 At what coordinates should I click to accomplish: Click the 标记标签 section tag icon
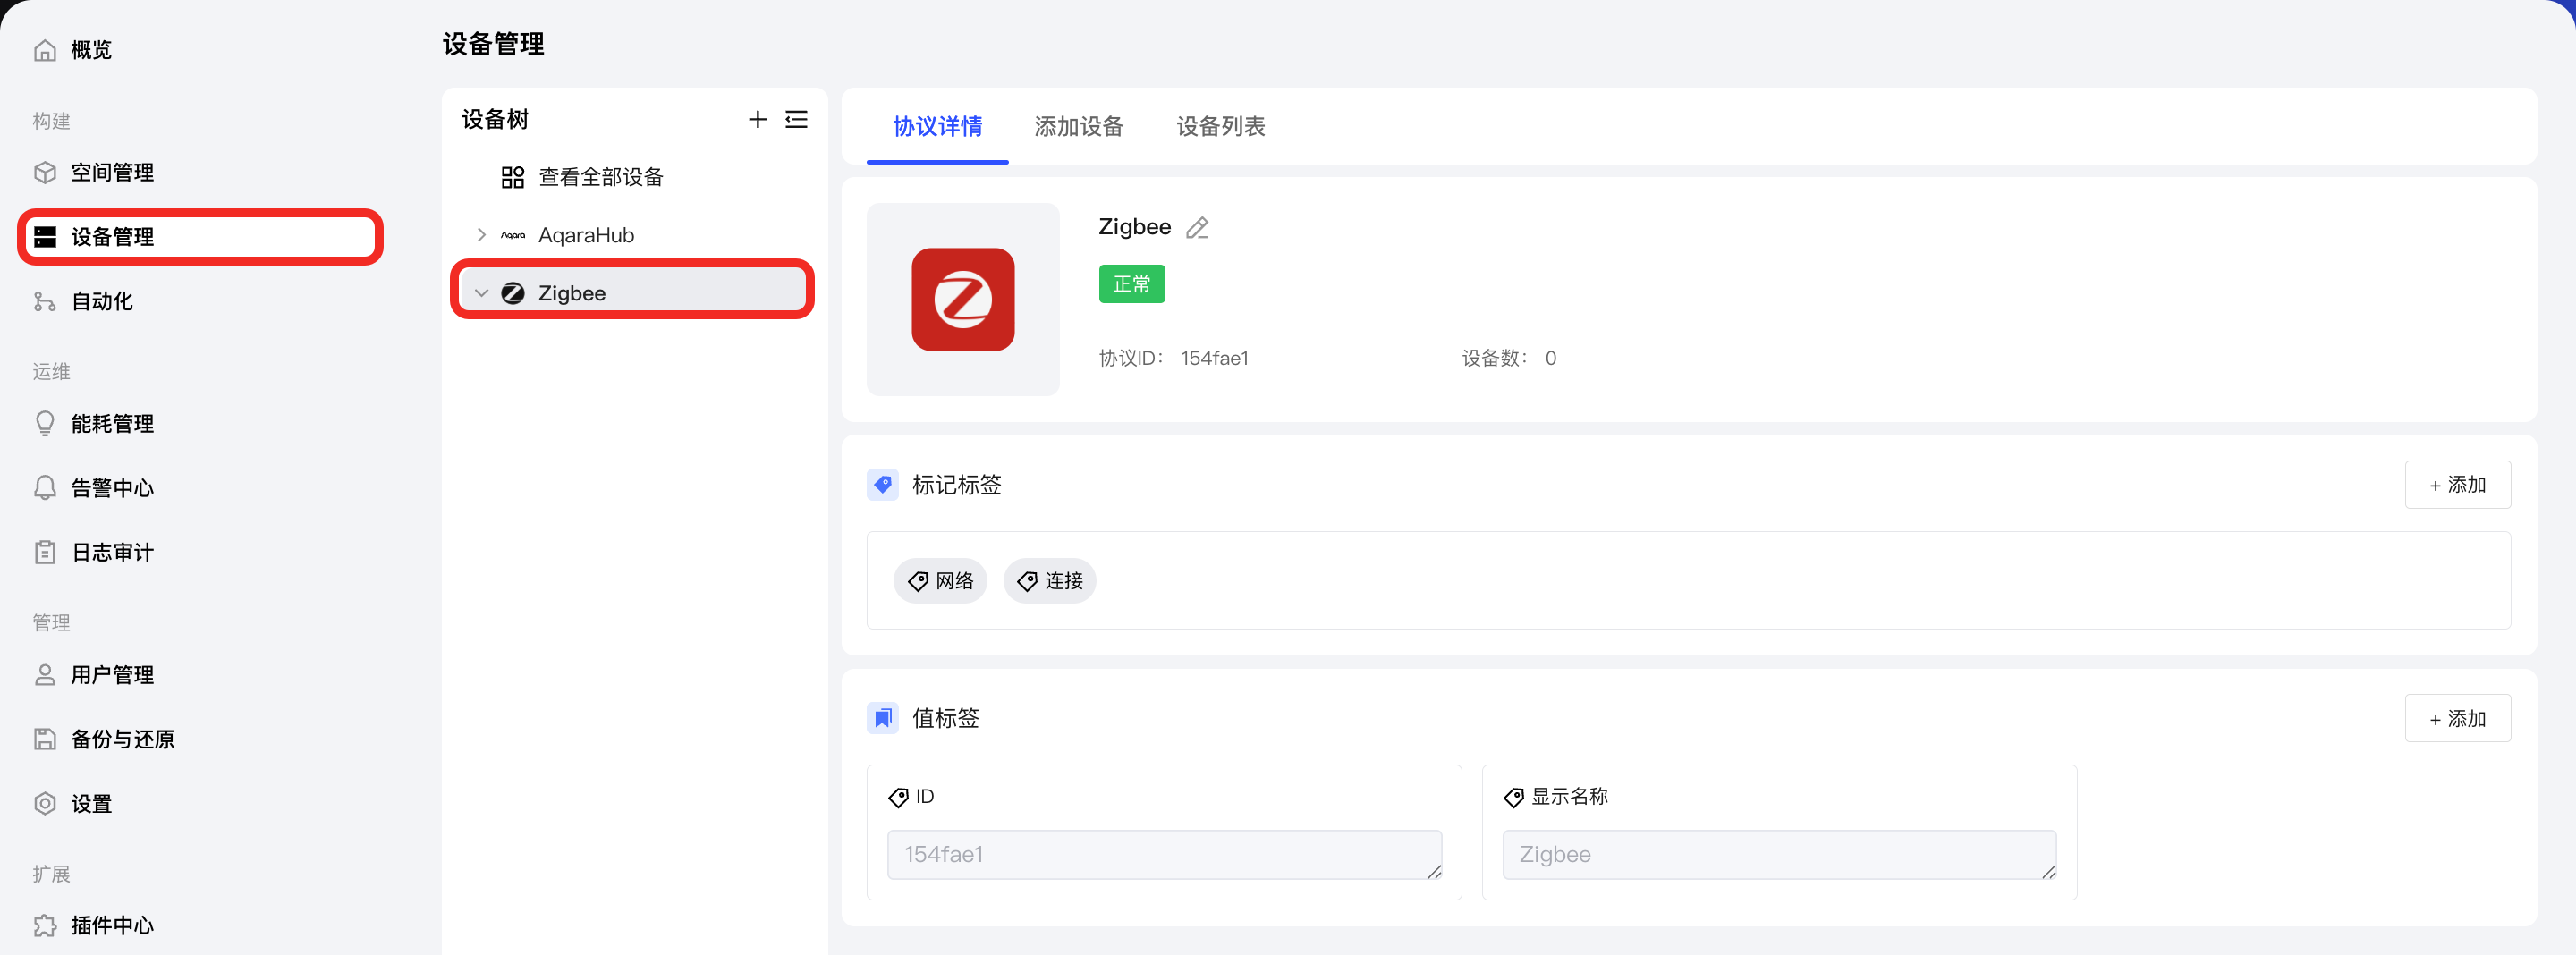pos(883,485)
